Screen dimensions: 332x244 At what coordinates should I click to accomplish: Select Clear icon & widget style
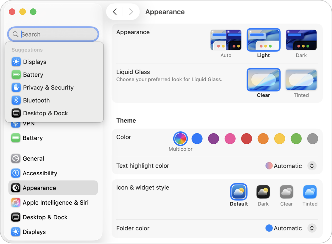tap(286, 192)
